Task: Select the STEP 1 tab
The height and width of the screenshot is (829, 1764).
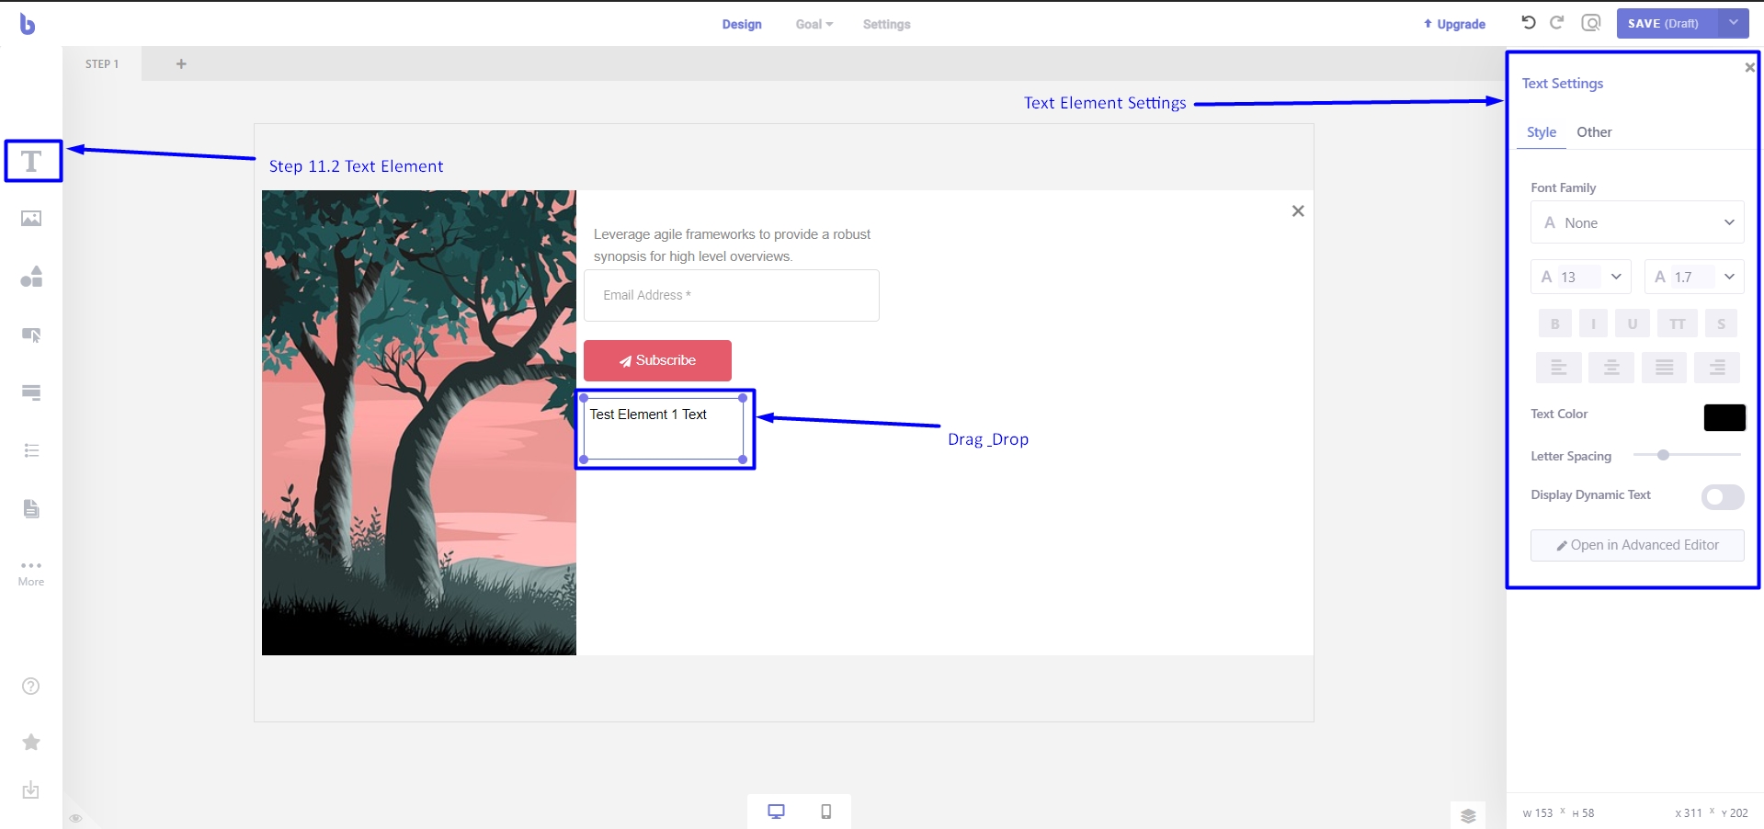Action: [102, 63]
